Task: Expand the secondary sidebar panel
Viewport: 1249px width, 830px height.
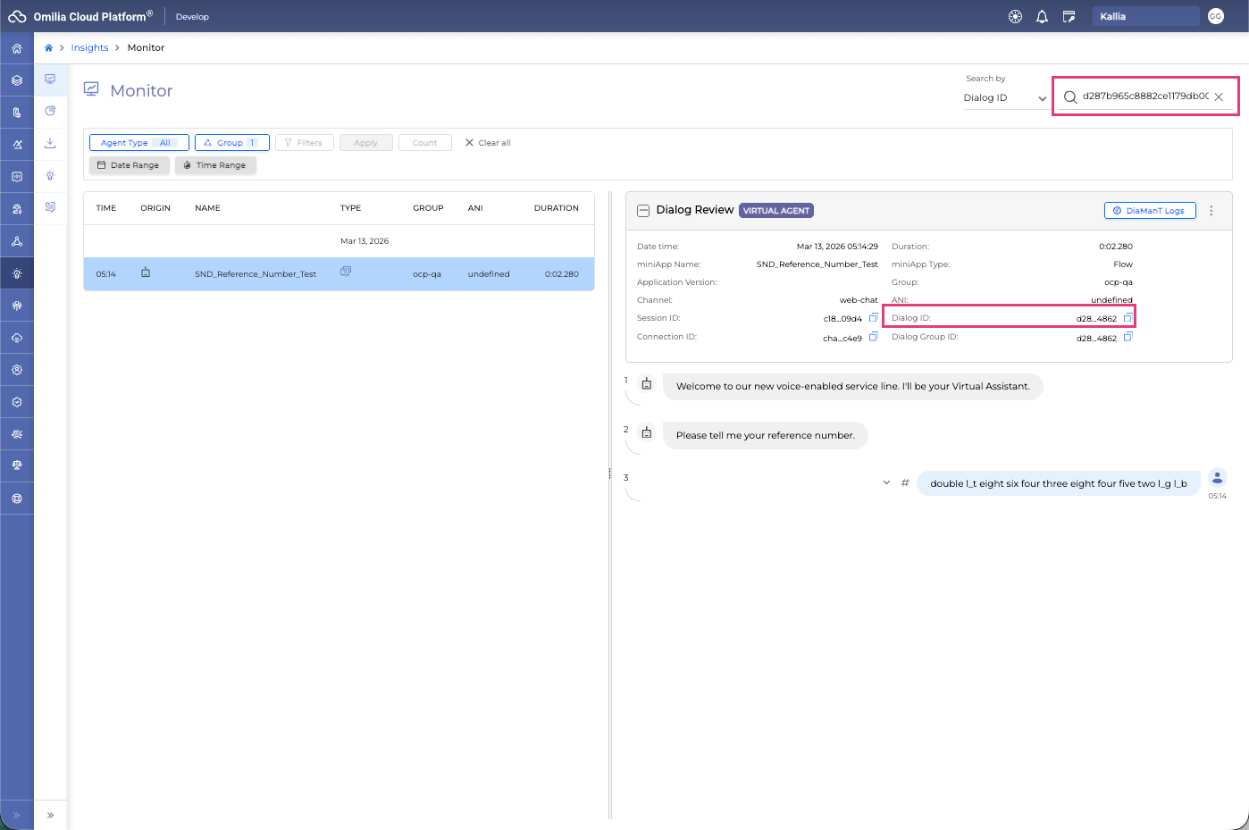Action: [x=50, y=815]
